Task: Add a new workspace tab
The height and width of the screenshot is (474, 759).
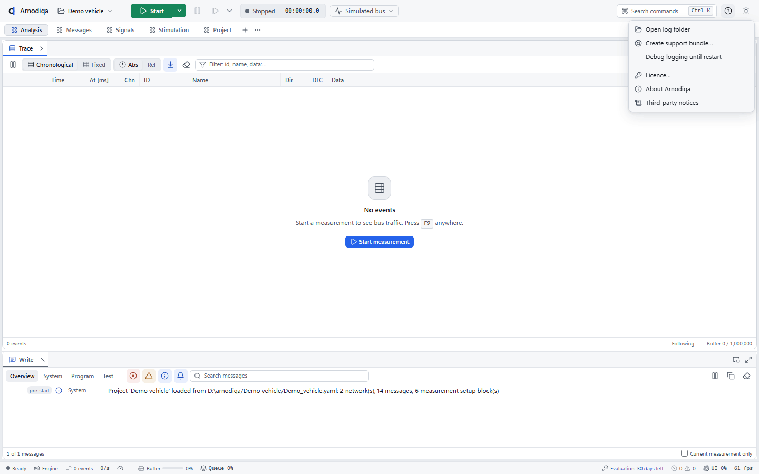Action: click(245, 30)
